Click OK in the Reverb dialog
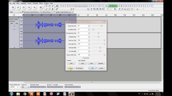The image size is (172, 96). coord(92,68)
